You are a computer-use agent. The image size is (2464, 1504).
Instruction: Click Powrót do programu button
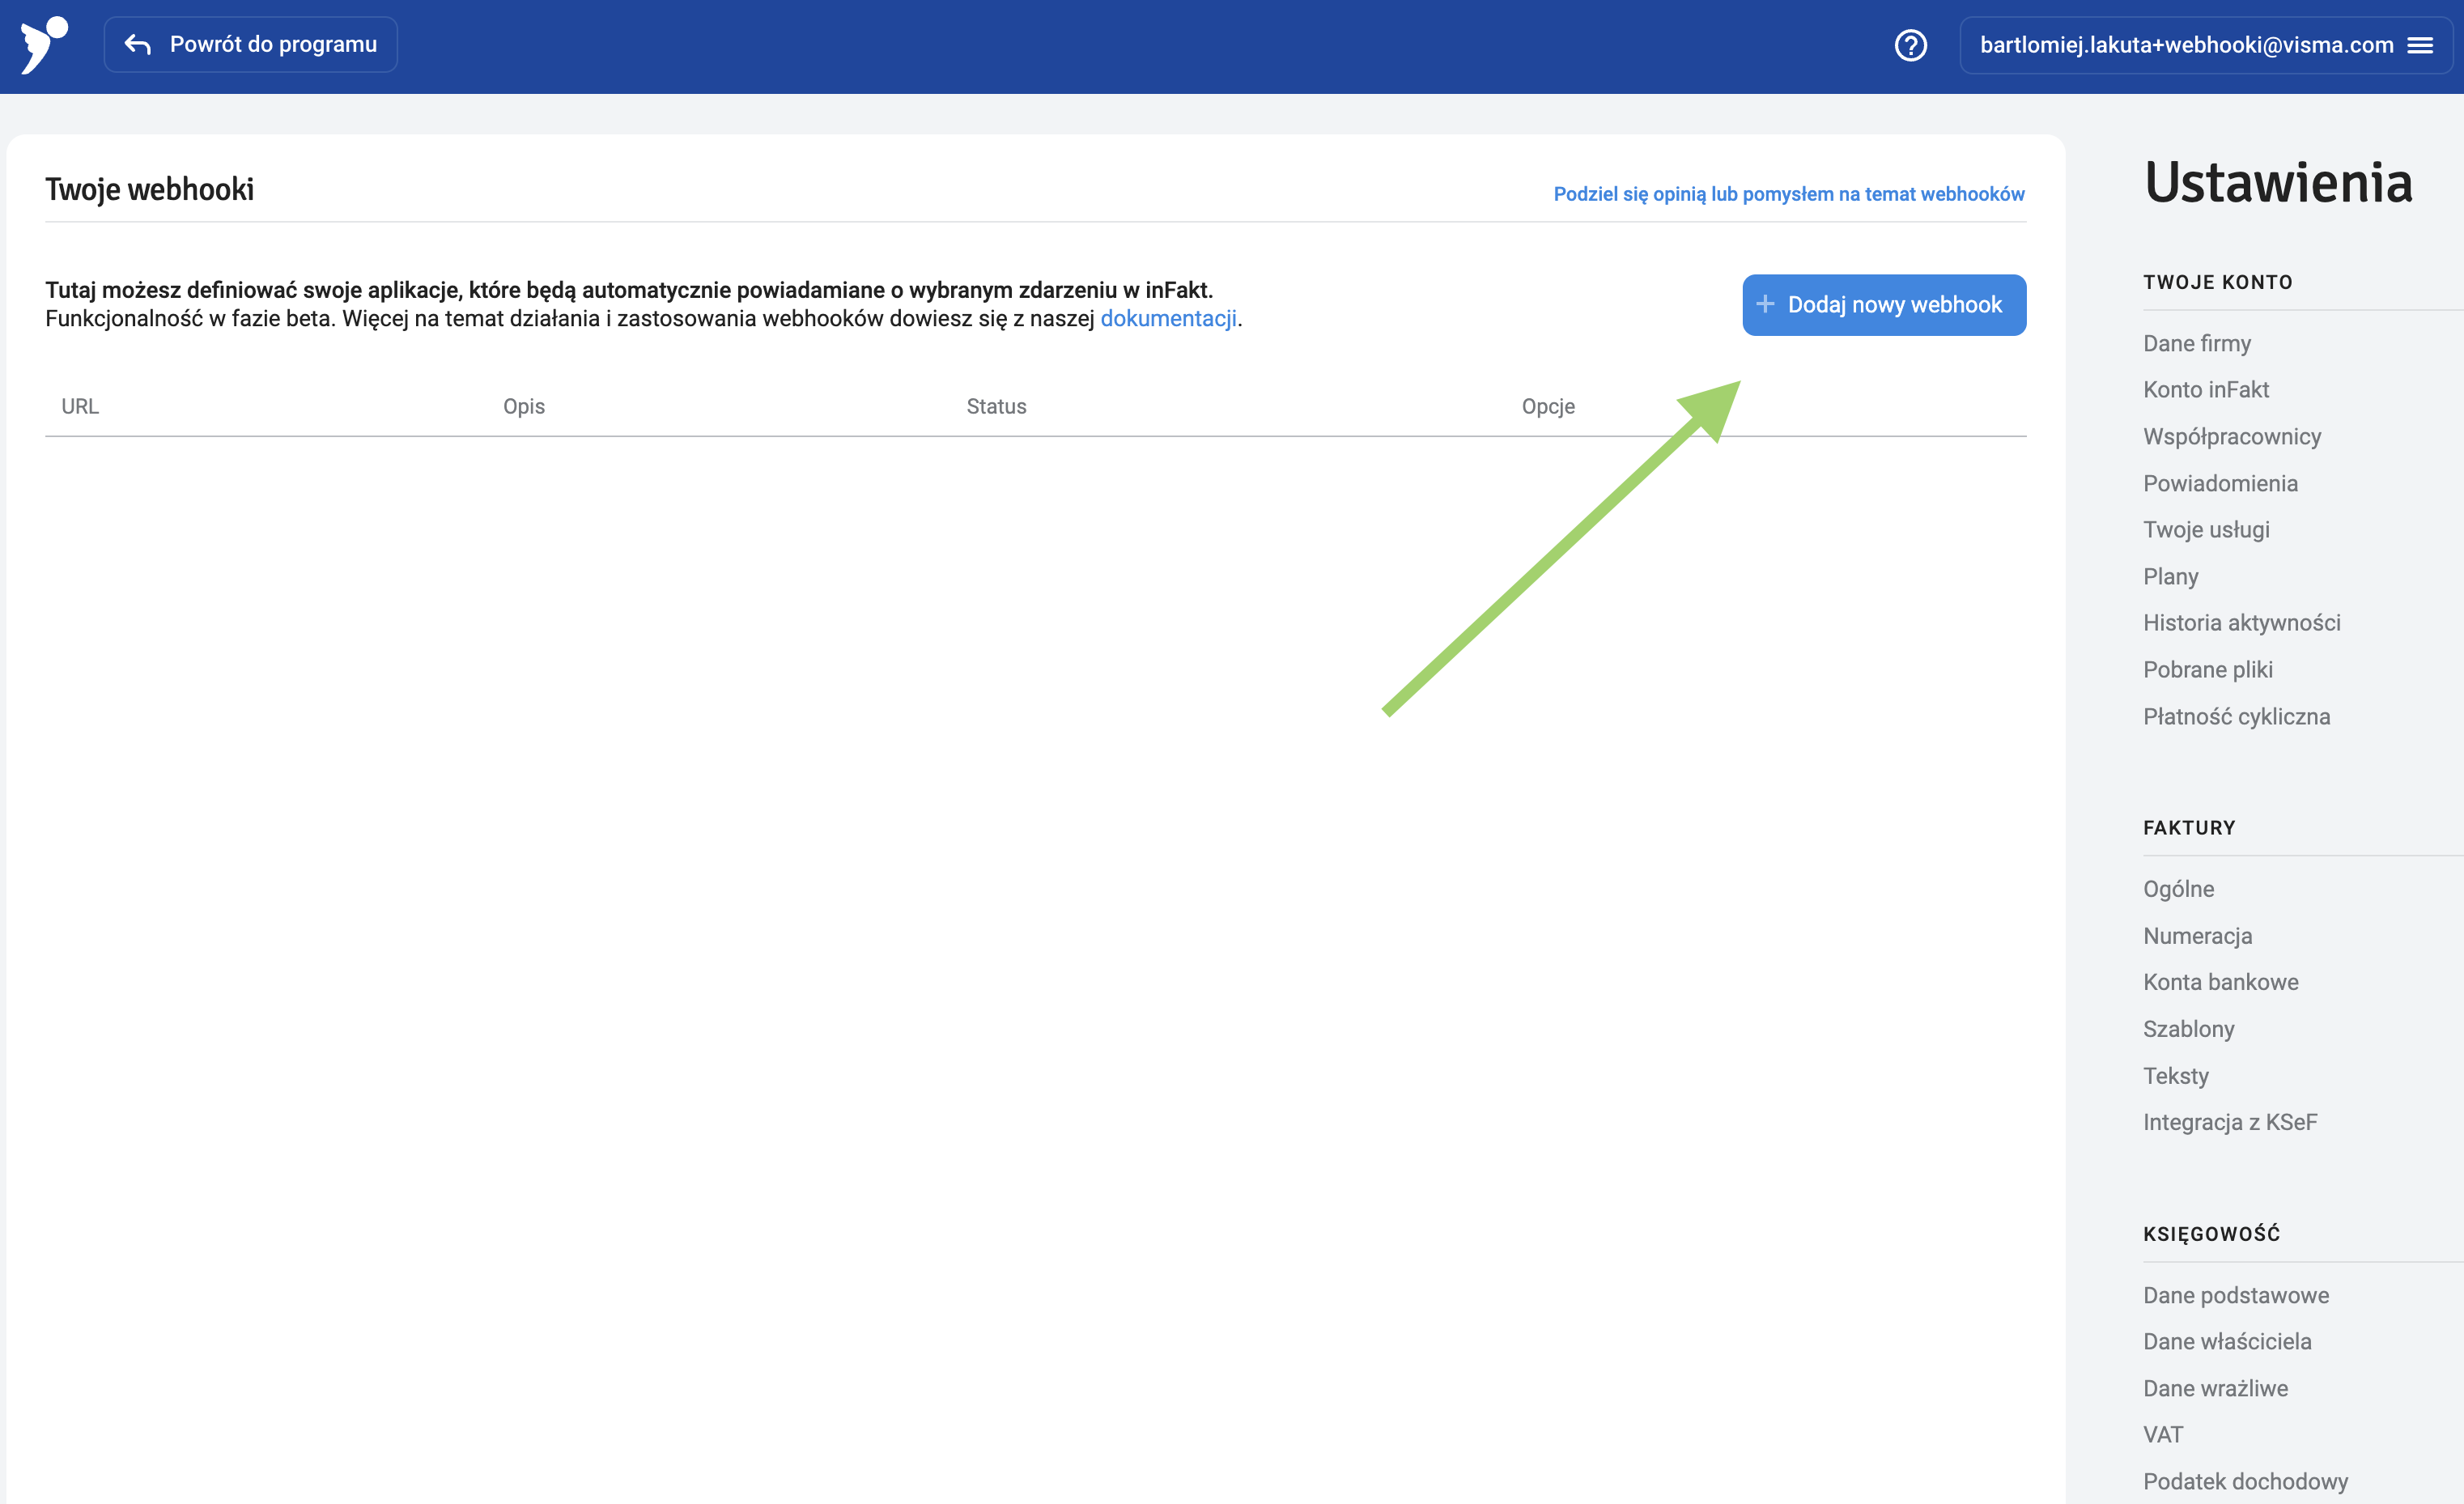point(250,44)
